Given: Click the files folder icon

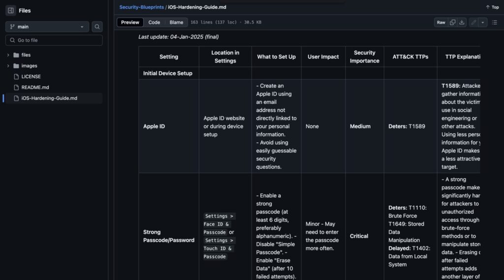Looking at the screenshot, I should pos(16,55).
